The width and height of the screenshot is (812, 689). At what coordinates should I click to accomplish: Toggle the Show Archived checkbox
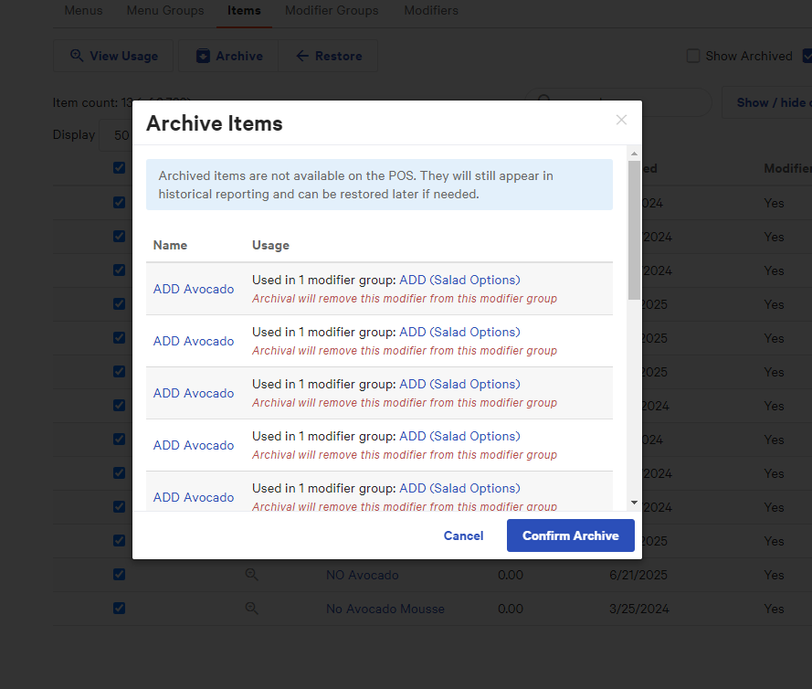coord(693,56)
